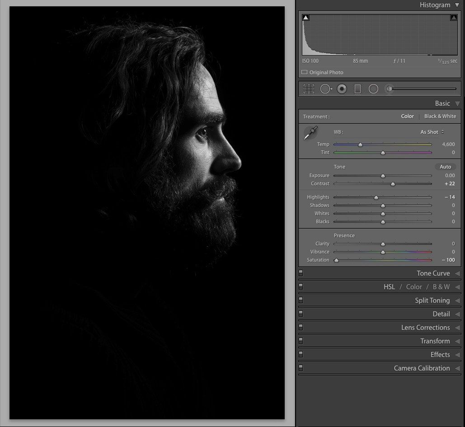Viewport: 465px width, 427px height.
Task: Expand the Split Toning panel
Action: coord(458,300)
